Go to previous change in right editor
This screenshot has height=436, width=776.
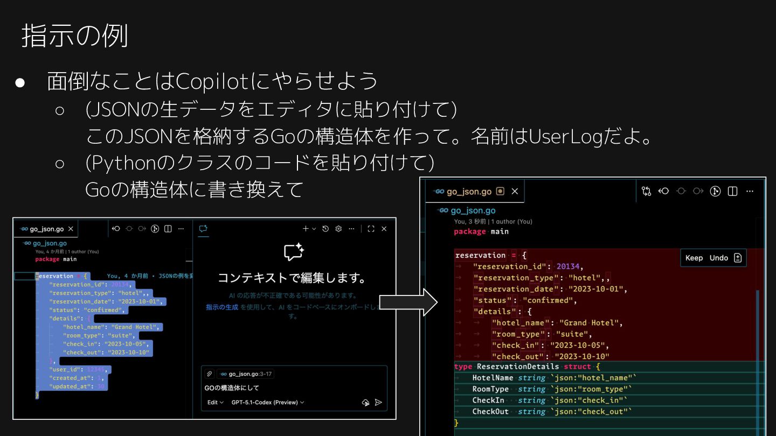coord(664,191)
